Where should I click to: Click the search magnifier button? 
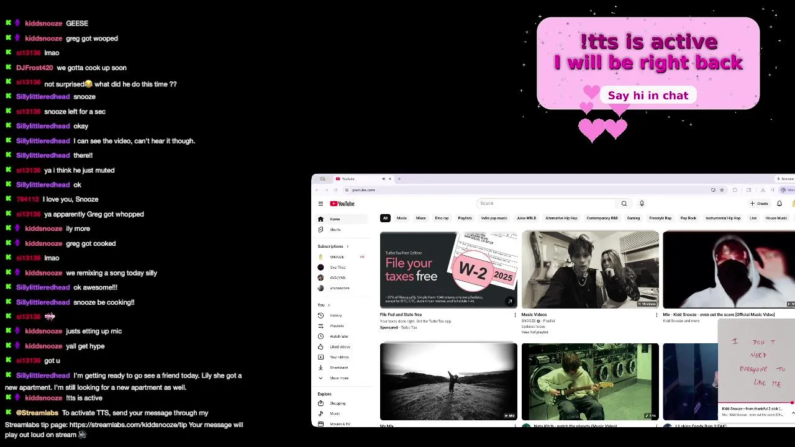coord(624,204)
